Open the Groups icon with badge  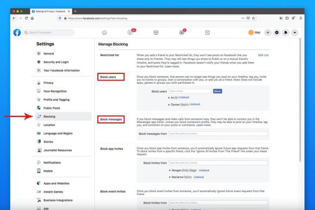point(181,33)
